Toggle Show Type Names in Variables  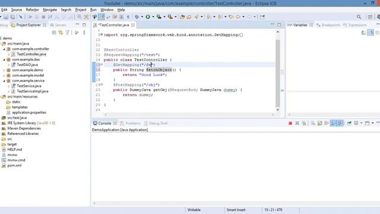pyautogui.click(x=364, y=33)
